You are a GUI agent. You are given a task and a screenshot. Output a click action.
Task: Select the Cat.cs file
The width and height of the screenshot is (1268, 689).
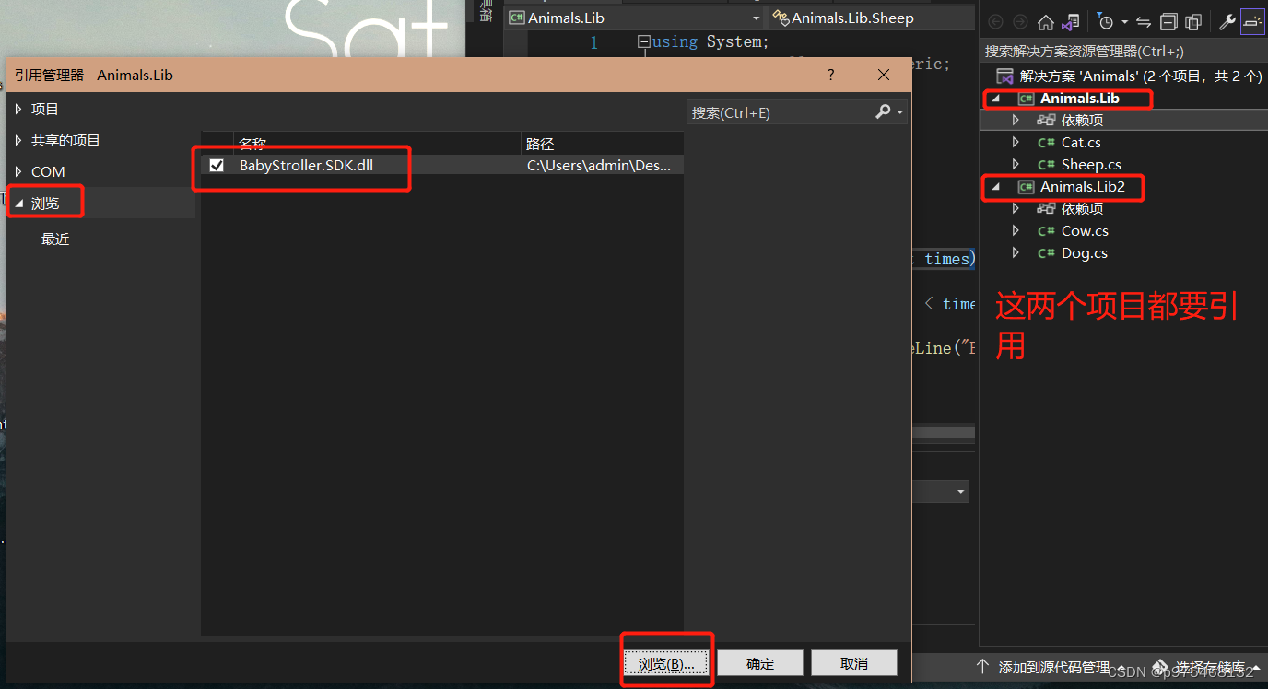point(1081,143)
